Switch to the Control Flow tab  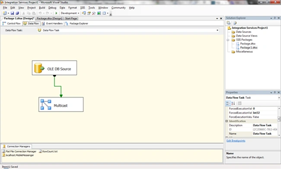[12, 23]
